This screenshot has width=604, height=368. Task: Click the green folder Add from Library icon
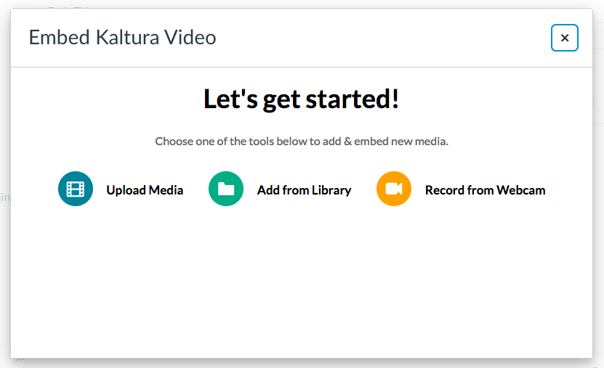tap(226, 189)
